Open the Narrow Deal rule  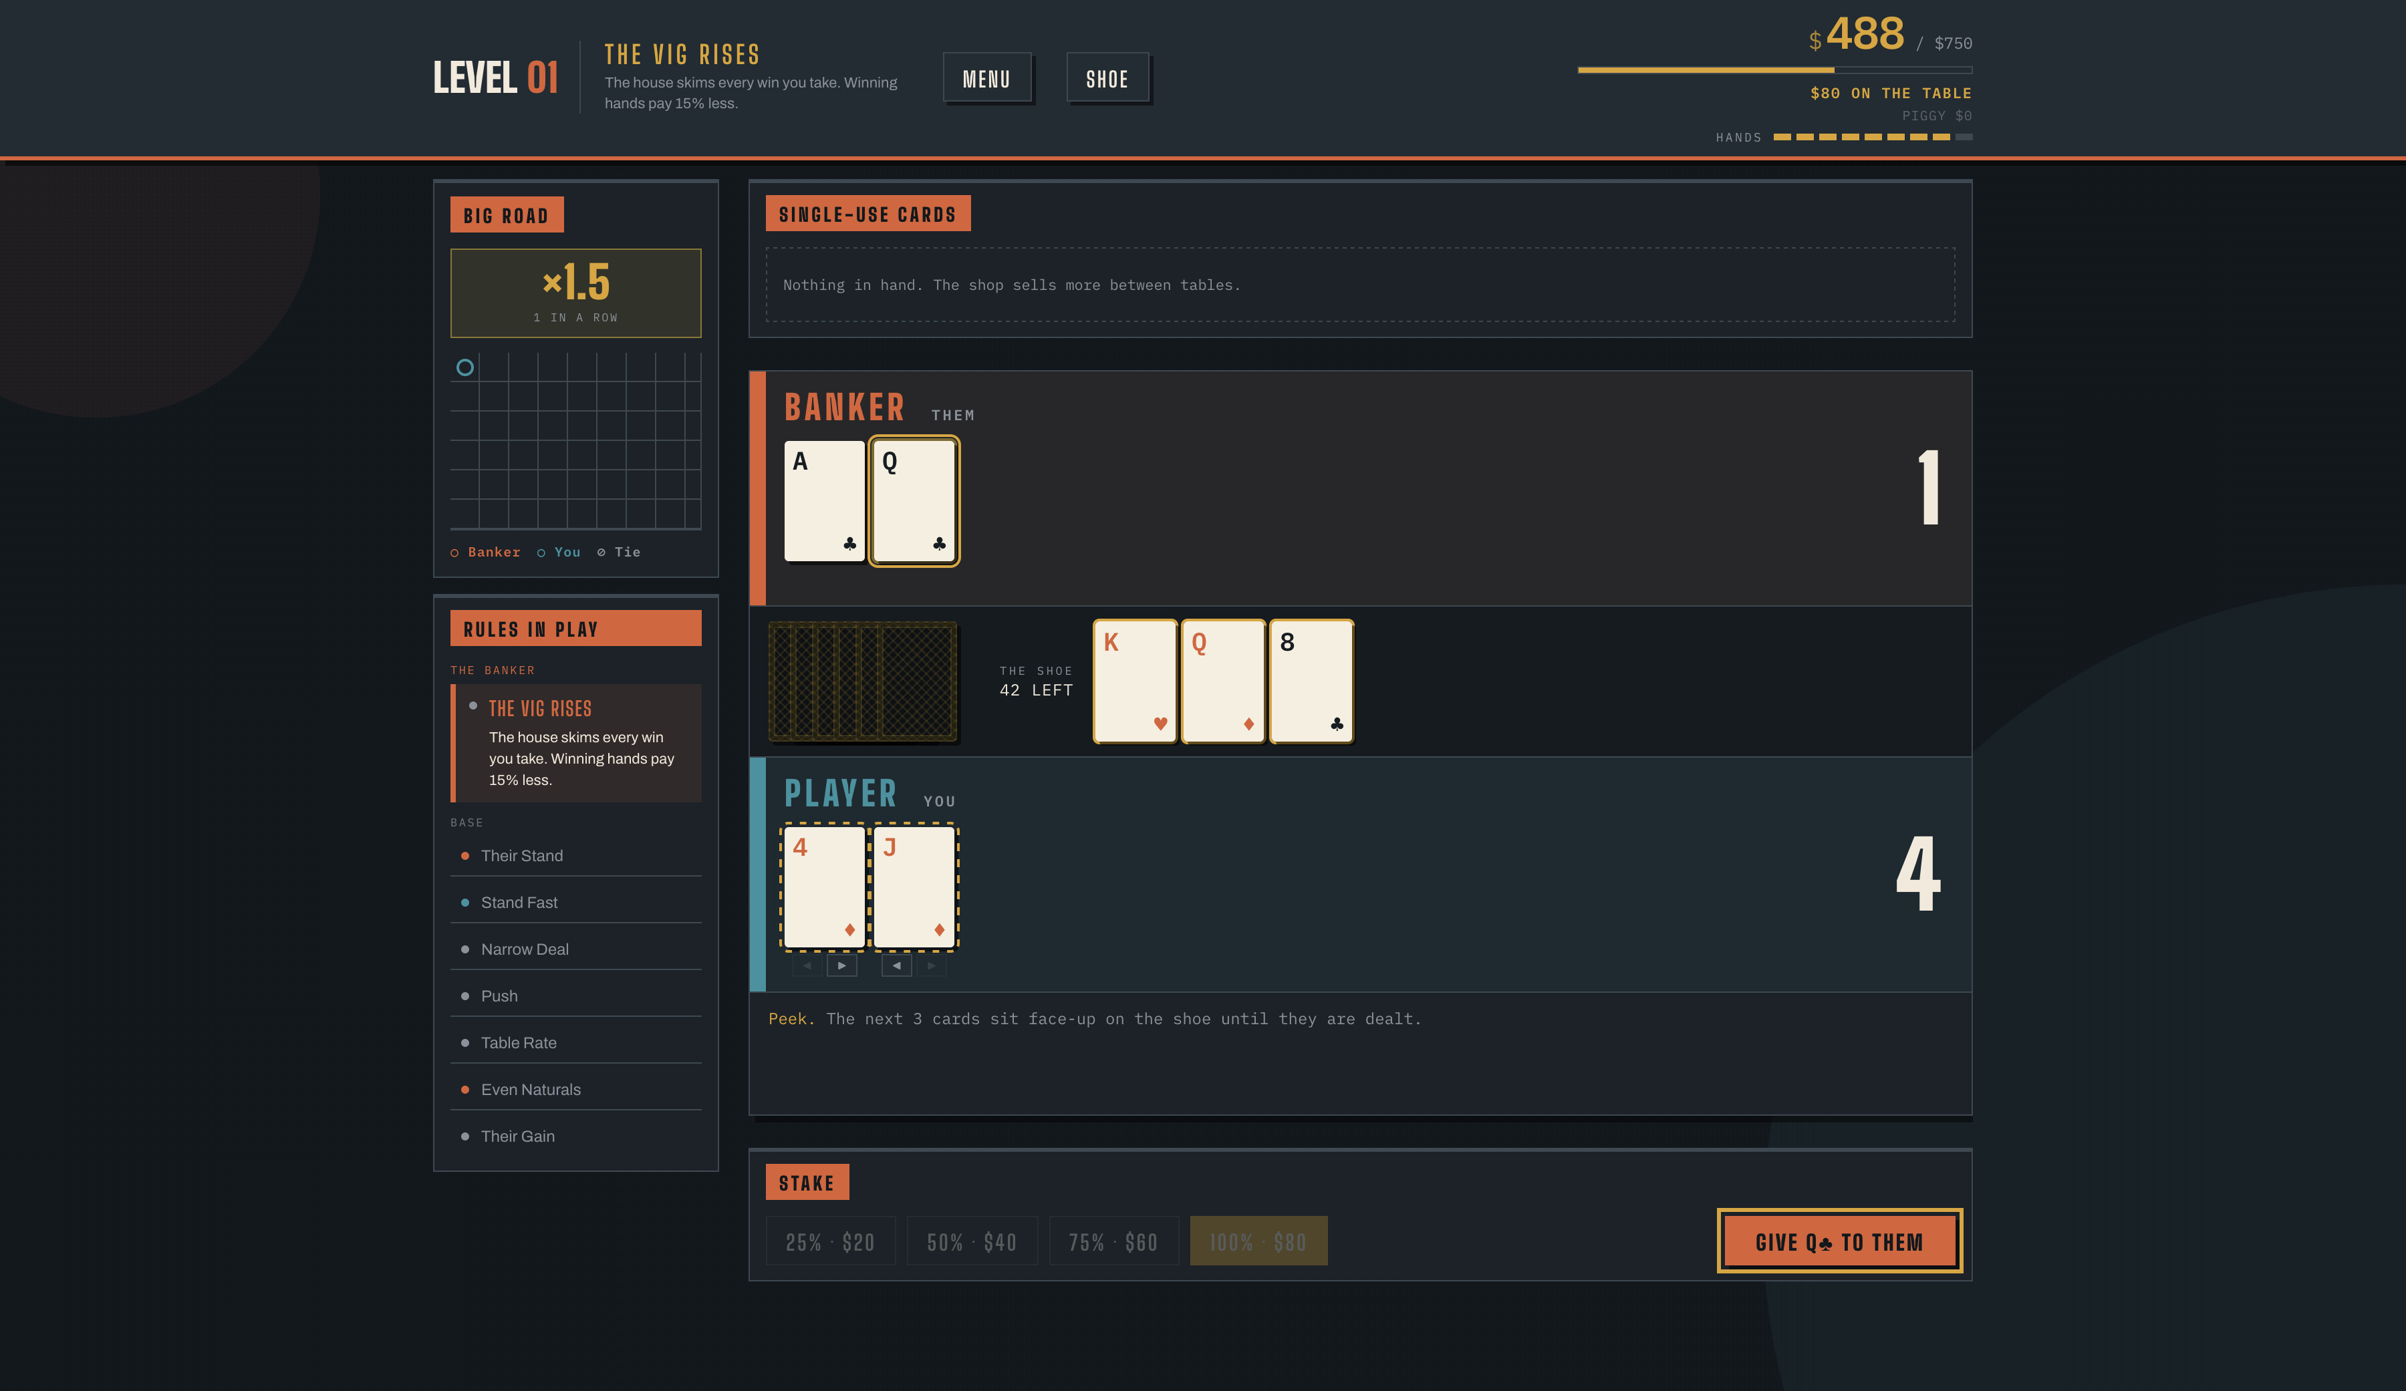[x=575, y=949]
